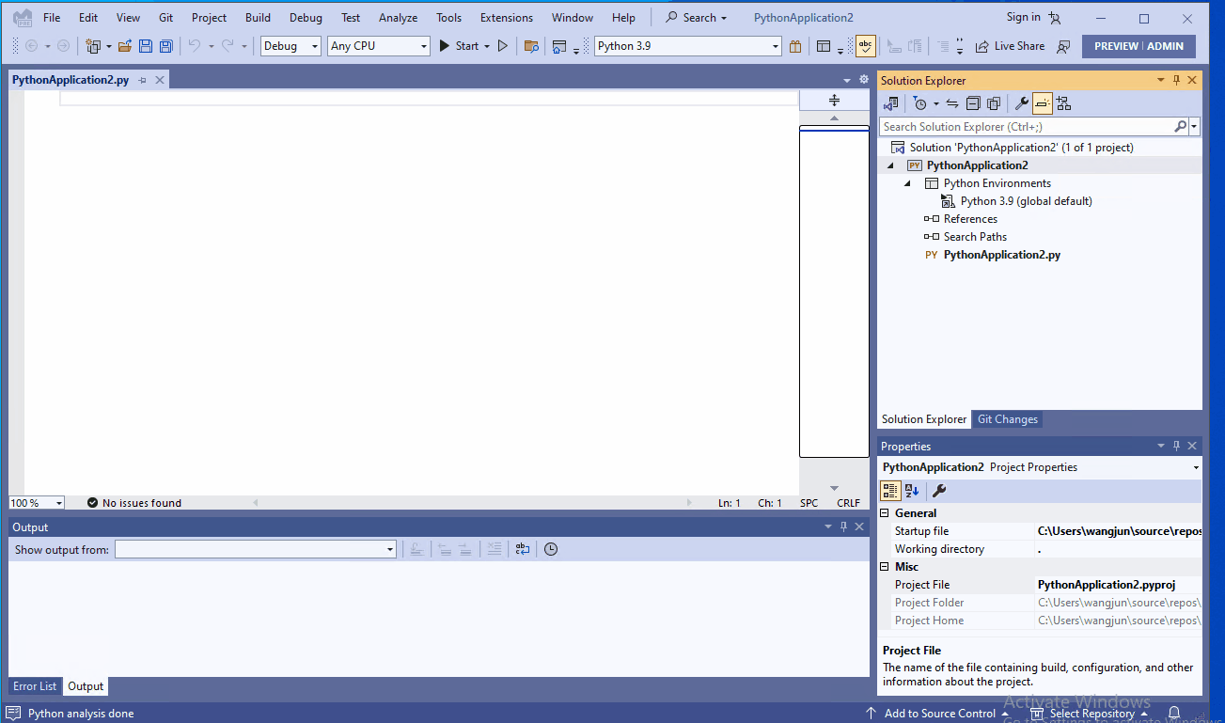Click Add to Source Control in status bar
The width and height of the screenshot is (1225, 723).
939,713
